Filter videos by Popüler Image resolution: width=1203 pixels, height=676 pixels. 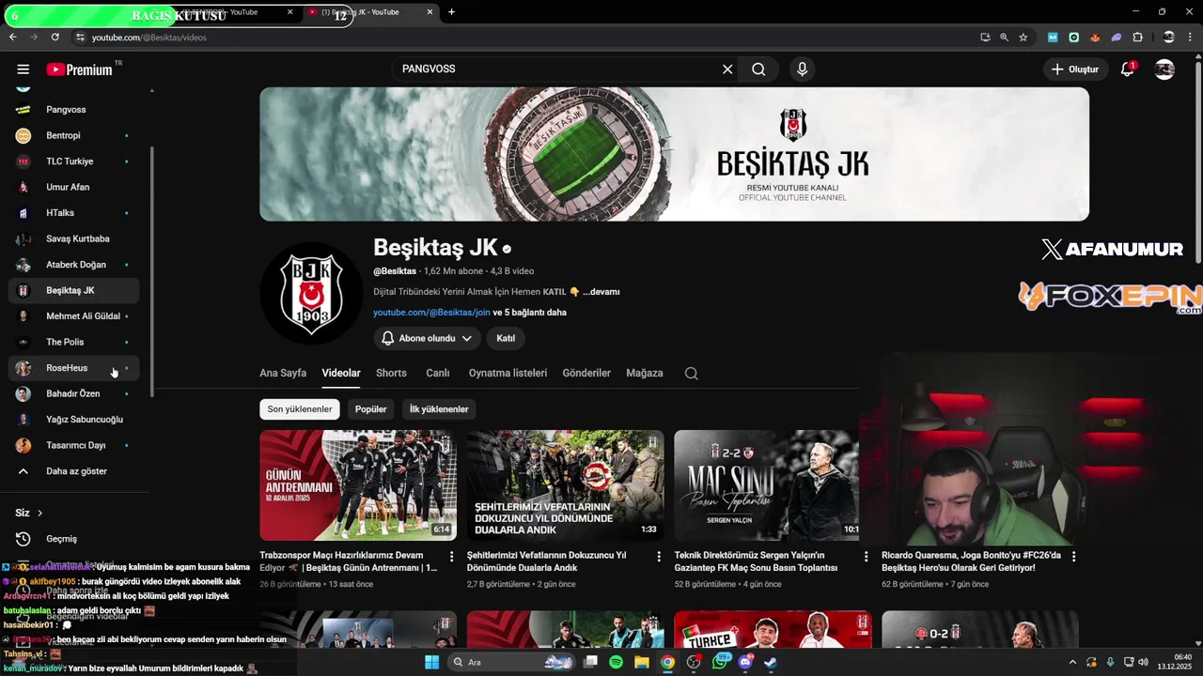pos(370,409)
